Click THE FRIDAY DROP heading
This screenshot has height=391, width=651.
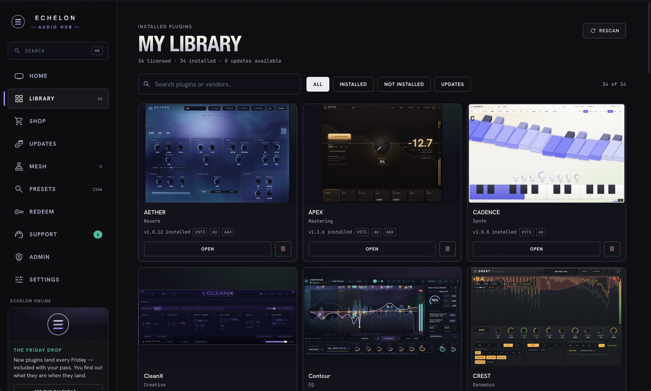click(37, 350)
